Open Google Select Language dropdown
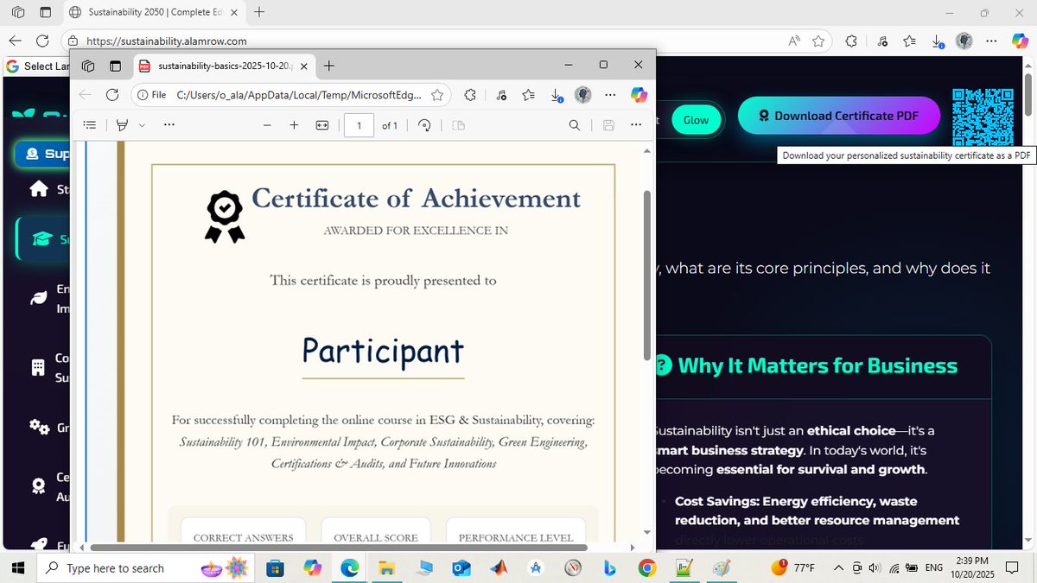Viewport: 1037px width, 583px height. coord(36,66)
